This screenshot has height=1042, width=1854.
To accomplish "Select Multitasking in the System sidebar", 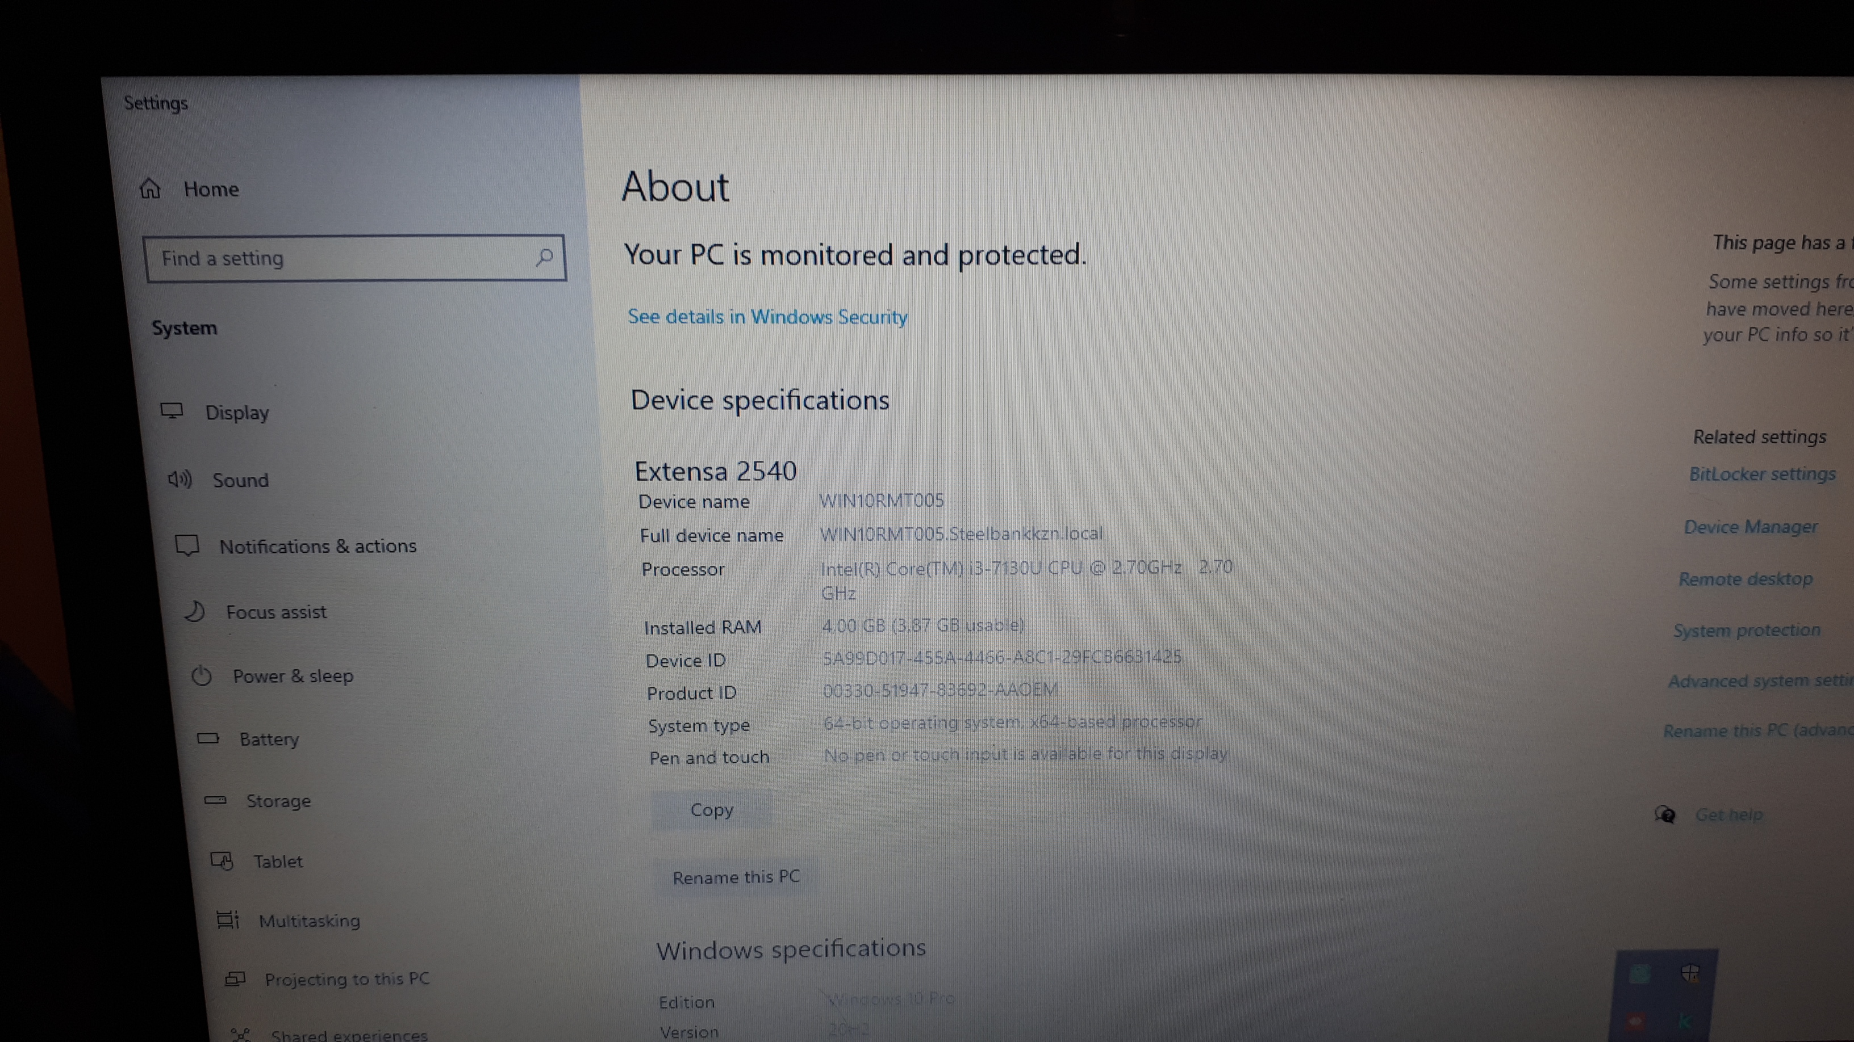I will pyautogui.click(x=310, y=921).
